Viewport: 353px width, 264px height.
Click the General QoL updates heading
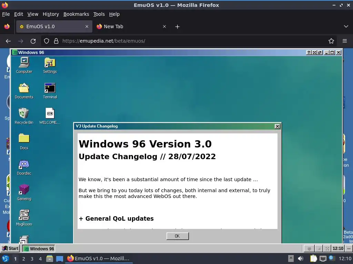116,219
